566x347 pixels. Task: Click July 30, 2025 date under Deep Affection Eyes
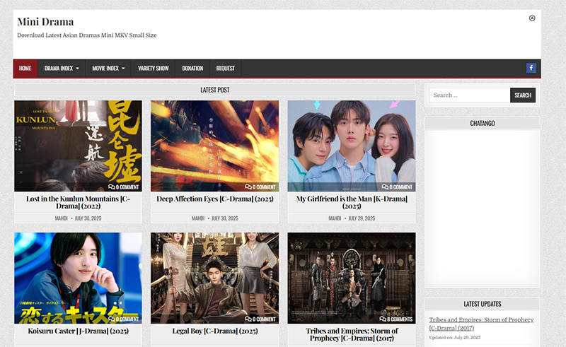coord(225,218)
